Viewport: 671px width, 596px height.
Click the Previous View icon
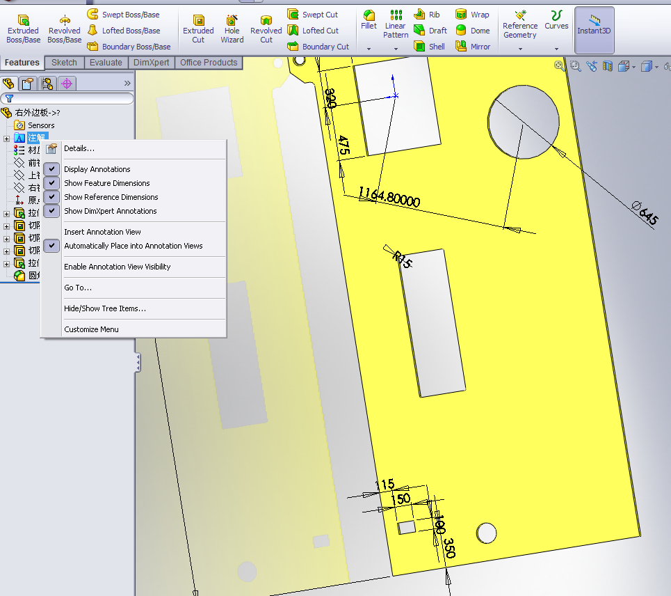(592, 66)
